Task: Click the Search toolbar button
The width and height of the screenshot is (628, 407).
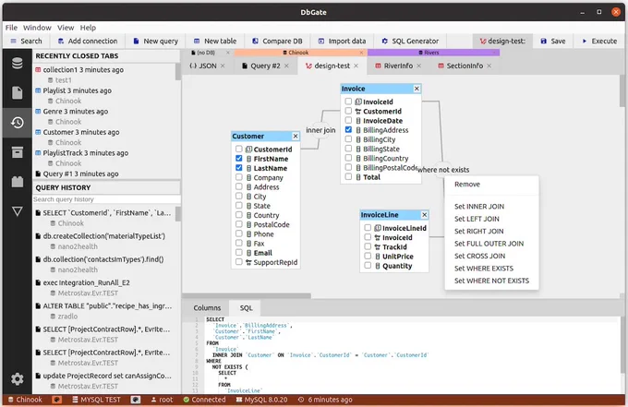Action: (26, 41)
